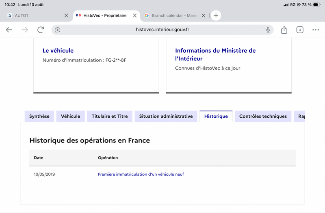Open the Situation administrative tab
The width and height of the screenshot is (325, 213).
click(x=166, y=116)
